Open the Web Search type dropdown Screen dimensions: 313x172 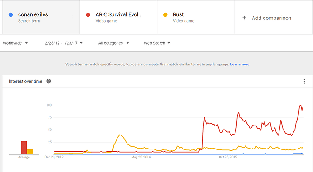[157, 43]
